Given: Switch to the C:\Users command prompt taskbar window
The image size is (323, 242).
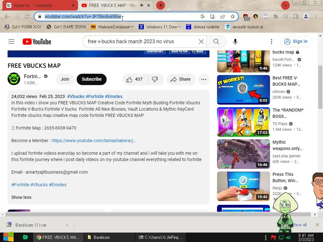Looking at the screenshot, I should pyautogui.click(x=161, y=237).
